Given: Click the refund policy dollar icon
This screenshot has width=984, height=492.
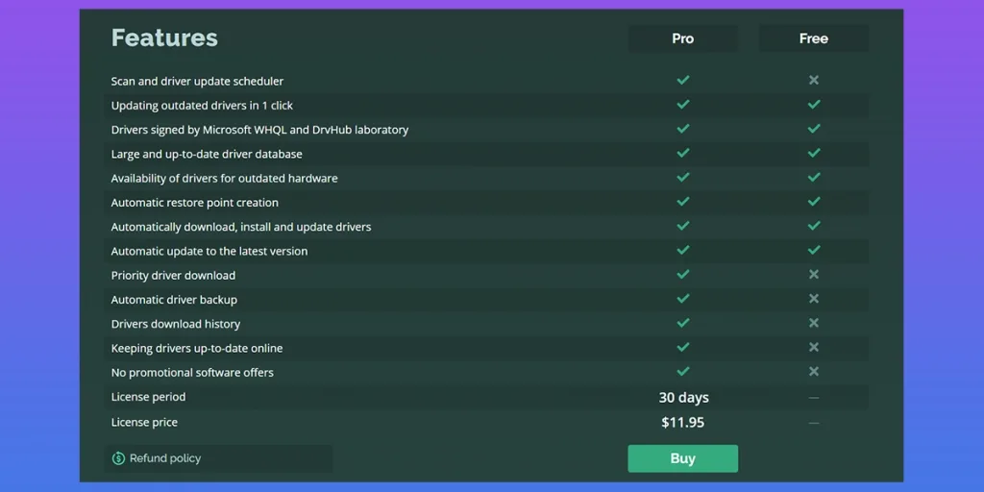Looking at the screenshot, I should click(x=118, y=458).
